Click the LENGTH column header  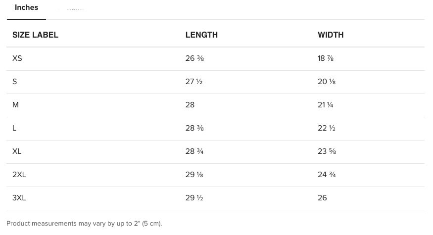point(201,35)
